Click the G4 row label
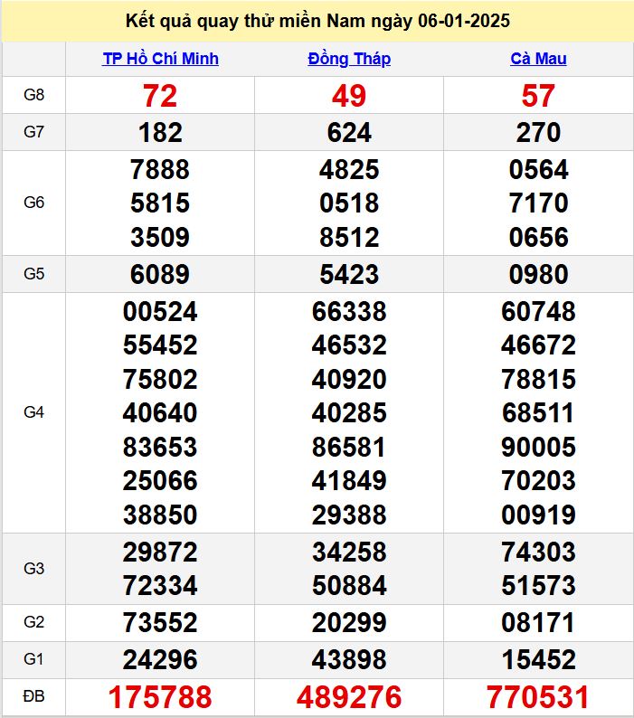Viewport: 634px width, 718px height. tap(33, 412)
